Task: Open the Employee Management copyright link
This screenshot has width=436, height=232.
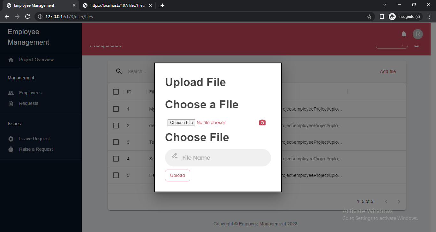Action: pos(262,223)
